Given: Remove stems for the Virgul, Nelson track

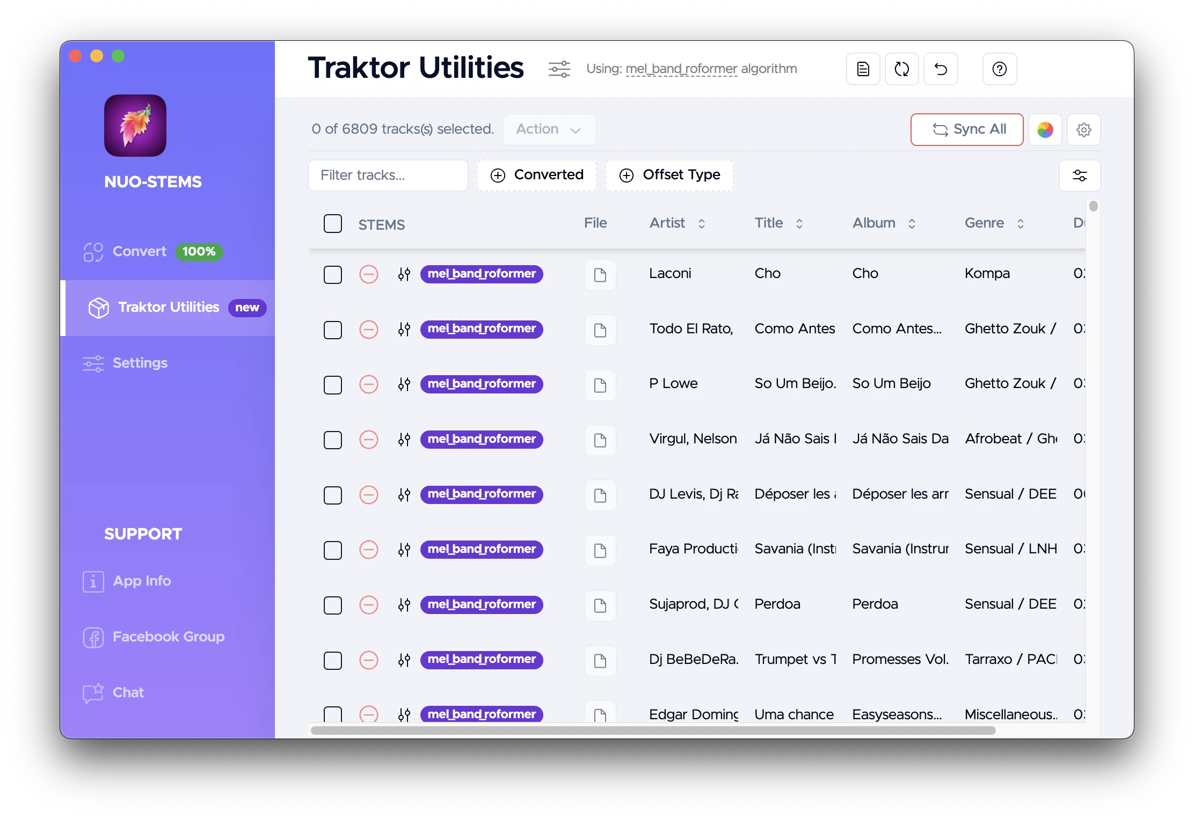Looking at the screenshot, I should point(368,440).
